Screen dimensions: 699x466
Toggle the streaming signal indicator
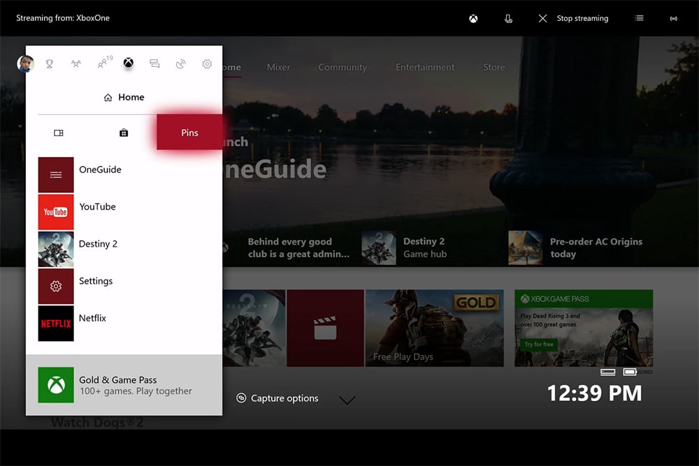pyautogui.click(x=673, y=18)
